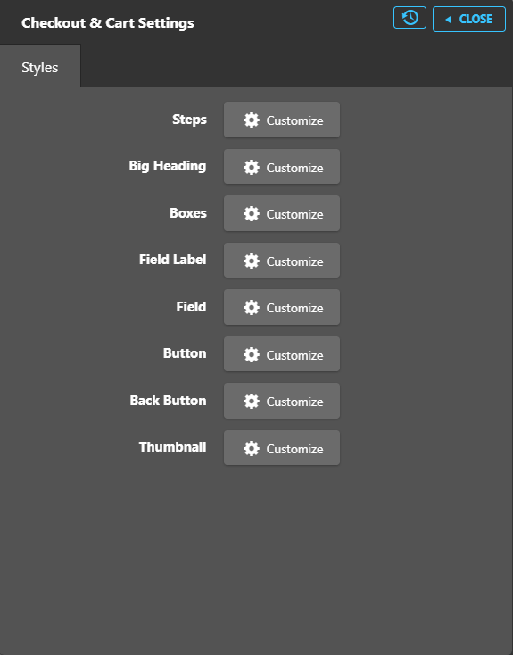
Task: Click the gear icon for Field Label
Action: point(252,261)
